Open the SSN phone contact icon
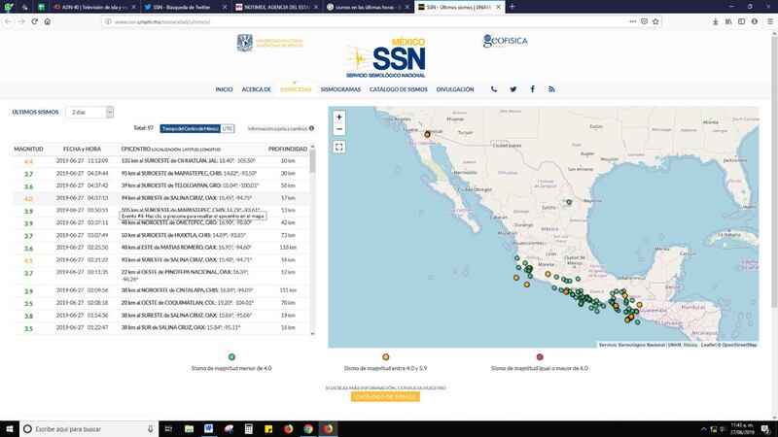Viewport: 778px width, 437px height. point(494,89)
